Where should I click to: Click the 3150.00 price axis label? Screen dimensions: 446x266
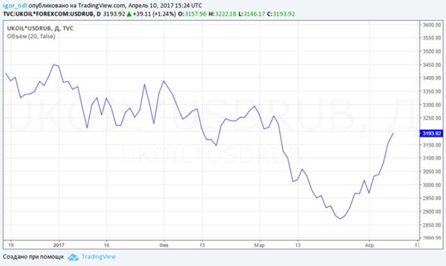point(432,145)
